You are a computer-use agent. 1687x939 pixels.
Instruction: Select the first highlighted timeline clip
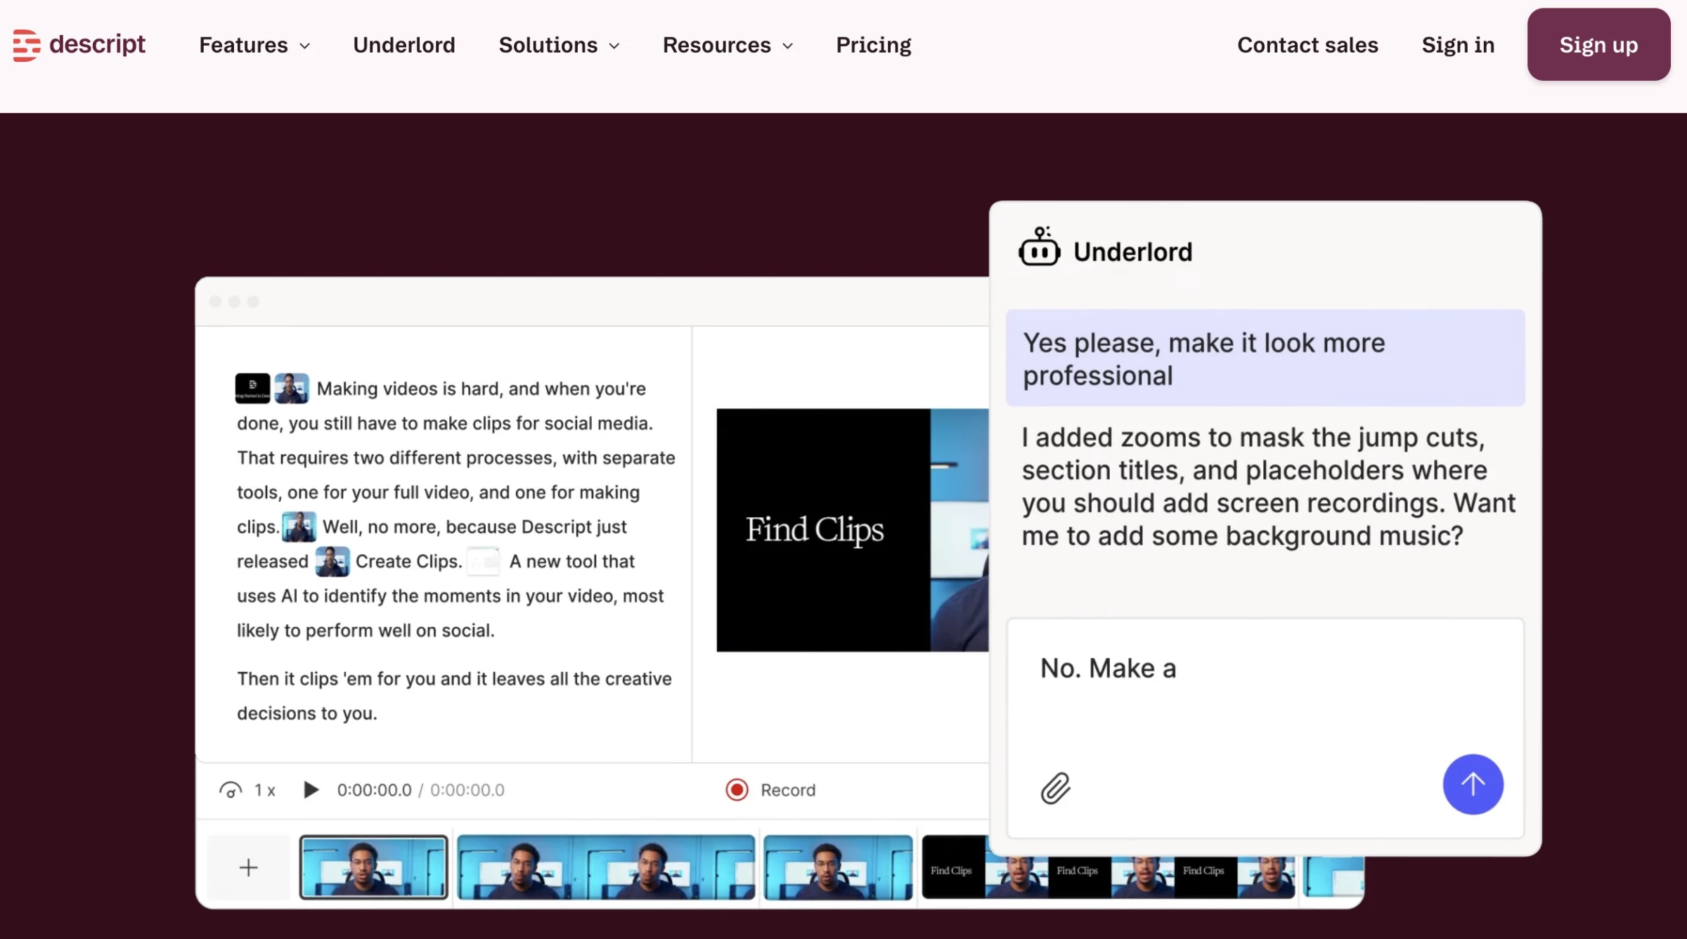click(373, 867)
